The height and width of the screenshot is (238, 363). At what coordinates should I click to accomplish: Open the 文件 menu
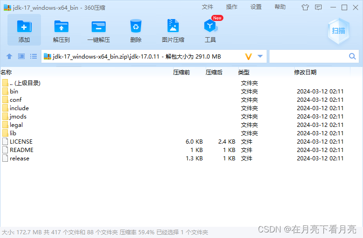[x=208, y=7]
